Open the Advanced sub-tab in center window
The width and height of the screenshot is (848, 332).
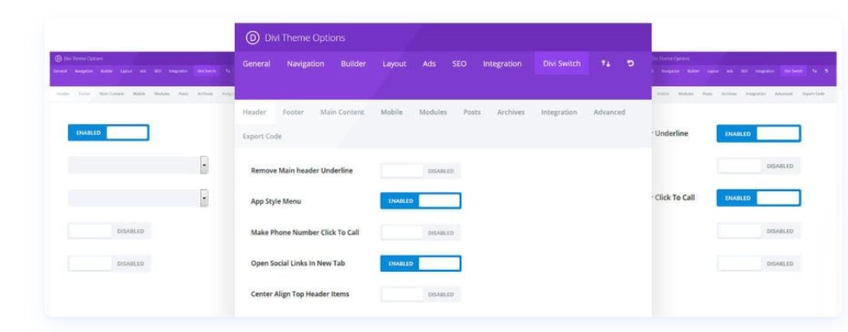(609, 112)
